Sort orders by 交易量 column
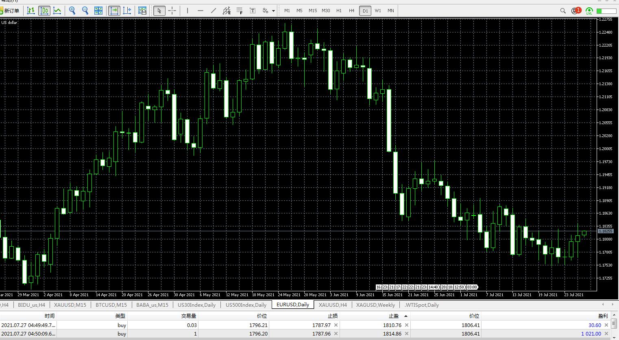 (163, 316)
